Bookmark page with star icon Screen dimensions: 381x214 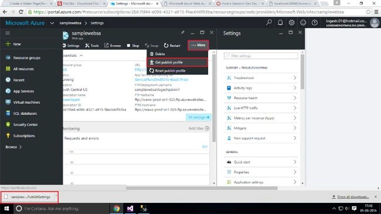coord(368,12)
